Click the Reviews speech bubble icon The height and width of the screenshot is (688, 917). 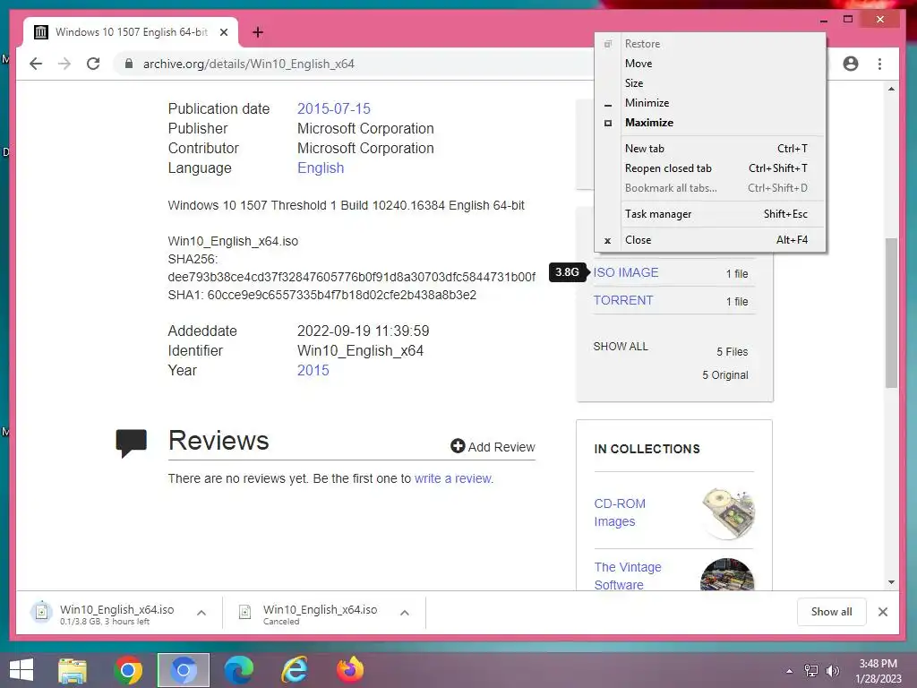(131, 443)
